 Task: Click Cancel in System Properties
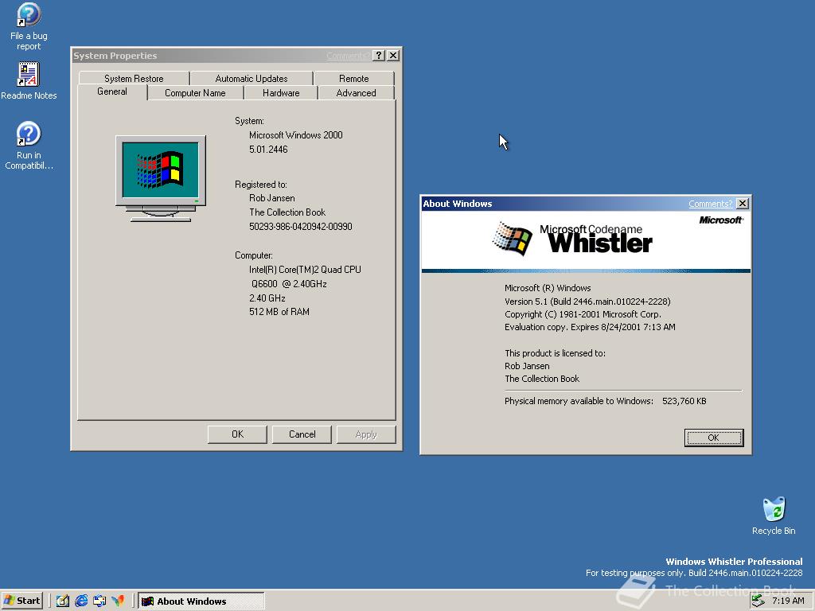tap(302, 434)
